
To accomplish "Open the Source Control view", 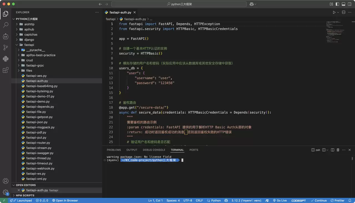I will 6,48.
